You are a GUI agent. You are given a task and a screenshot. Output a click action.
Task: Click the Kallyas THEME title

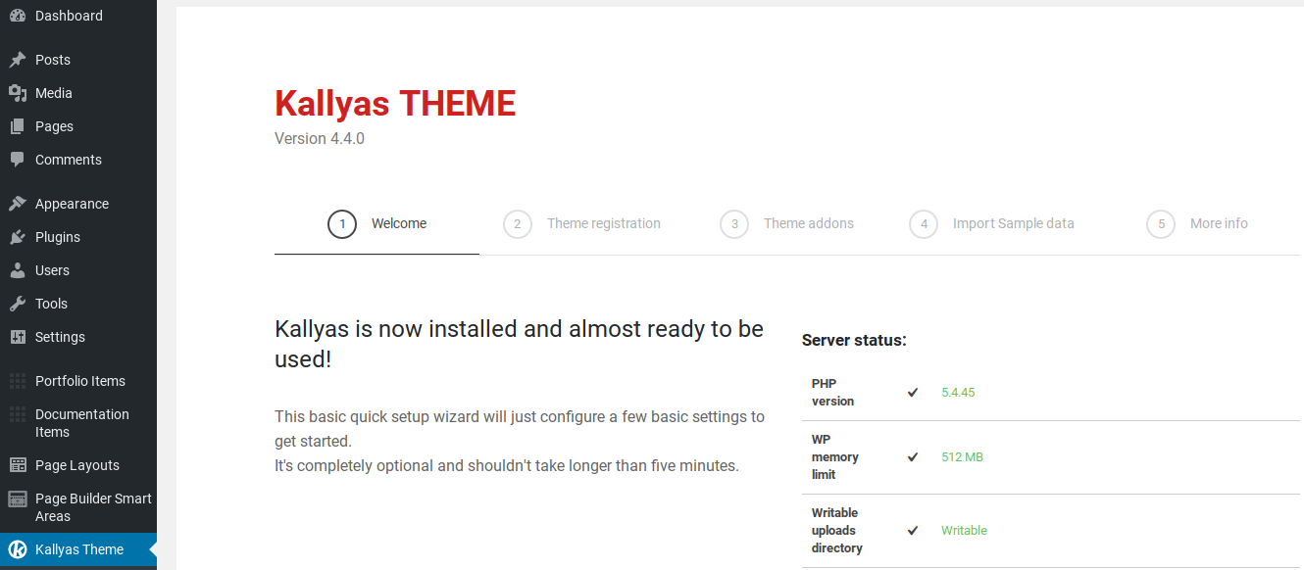point(395,104)
